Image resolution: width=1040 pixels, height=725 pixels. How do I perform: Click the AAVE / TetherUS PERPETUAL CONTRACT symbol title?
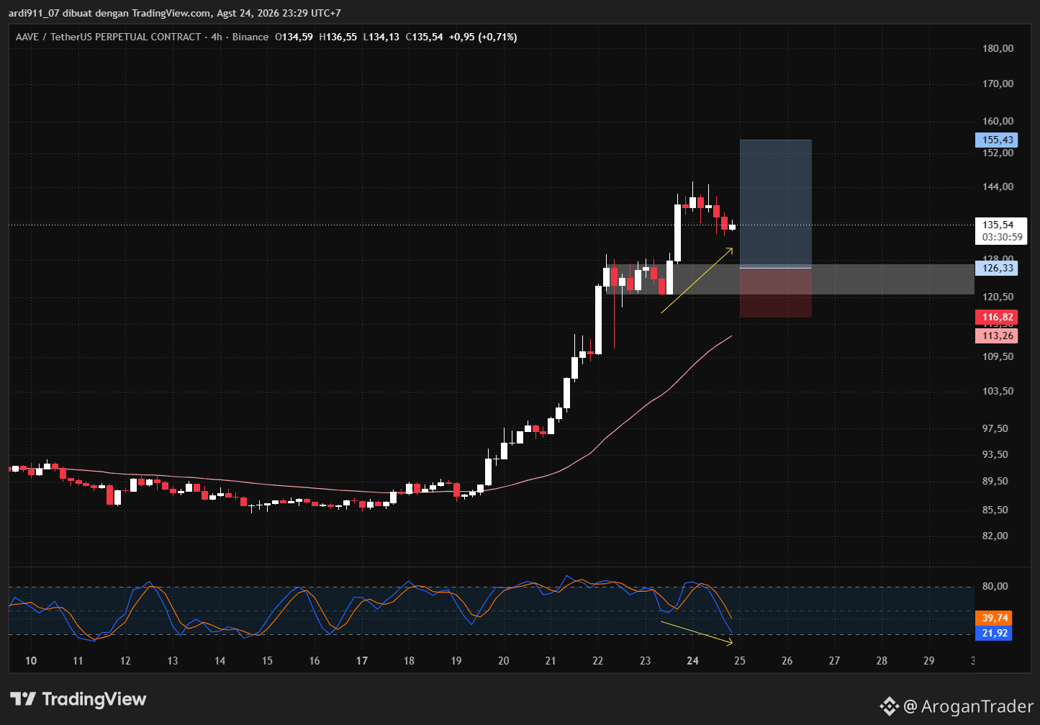[x=108, y=37]
